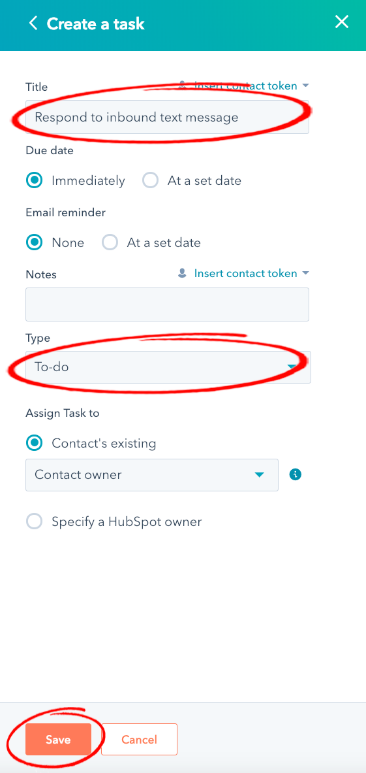Select Specify a HubSpot owner
Image resolution: width=366 pixels, height=773 pixels.
(x=34, y=521)
